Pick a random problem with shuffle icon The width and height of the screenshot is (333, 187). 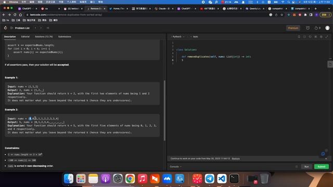(x=48, y=28)
